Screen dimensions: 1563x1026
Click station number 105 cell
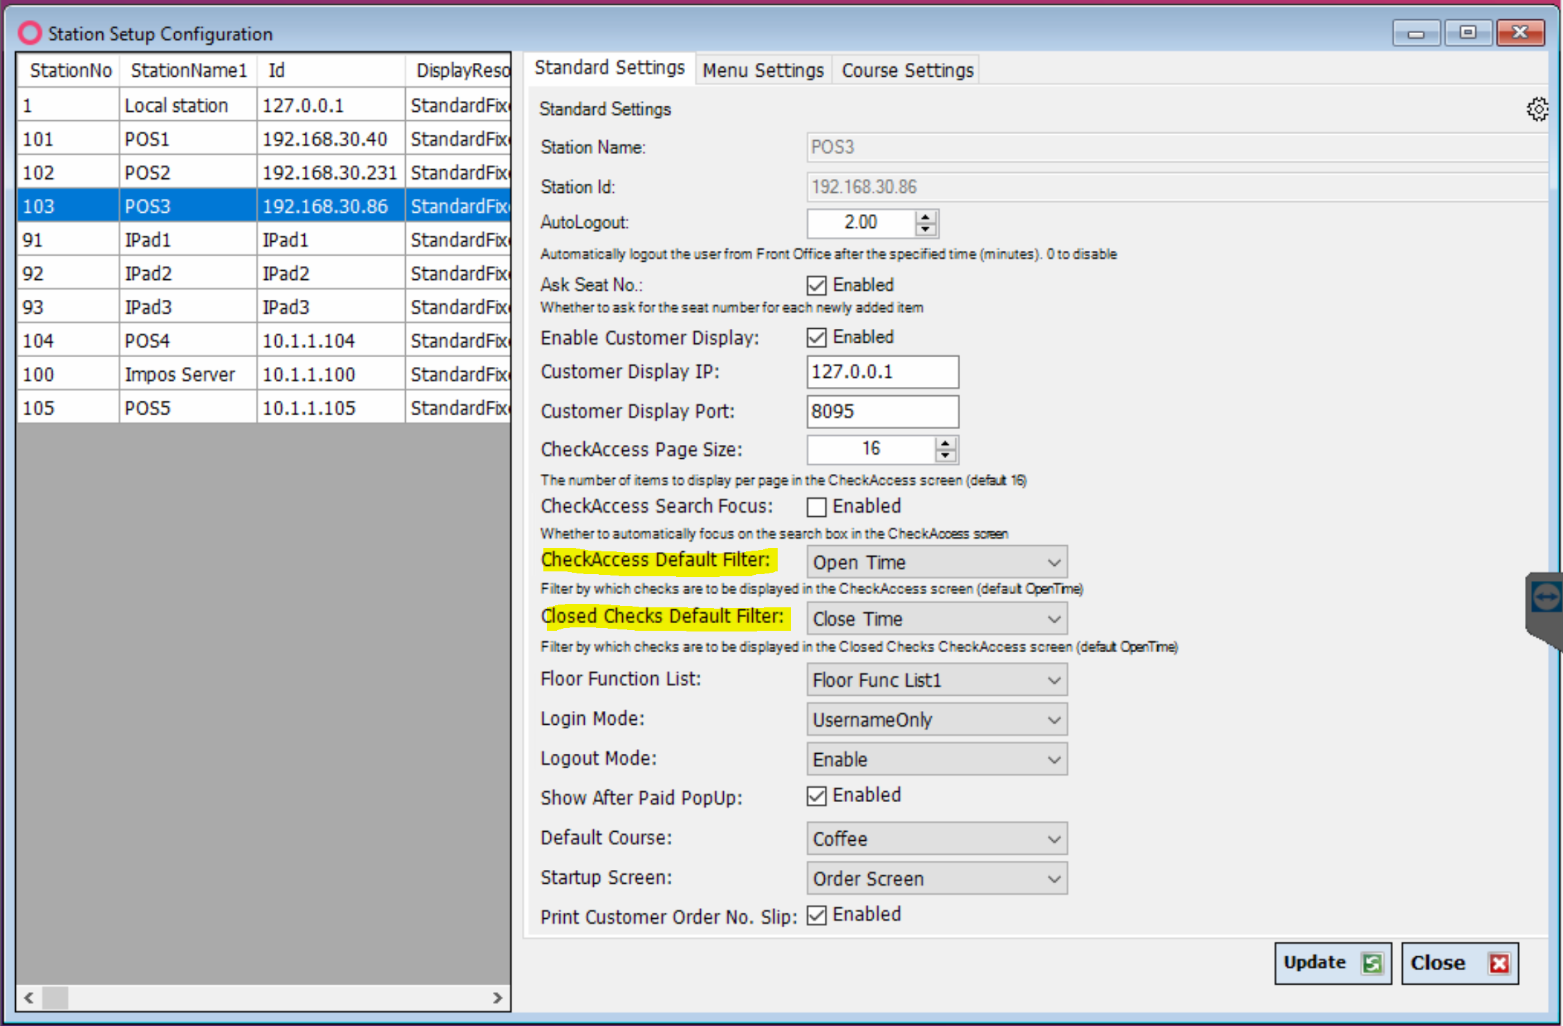click(68, 408)
